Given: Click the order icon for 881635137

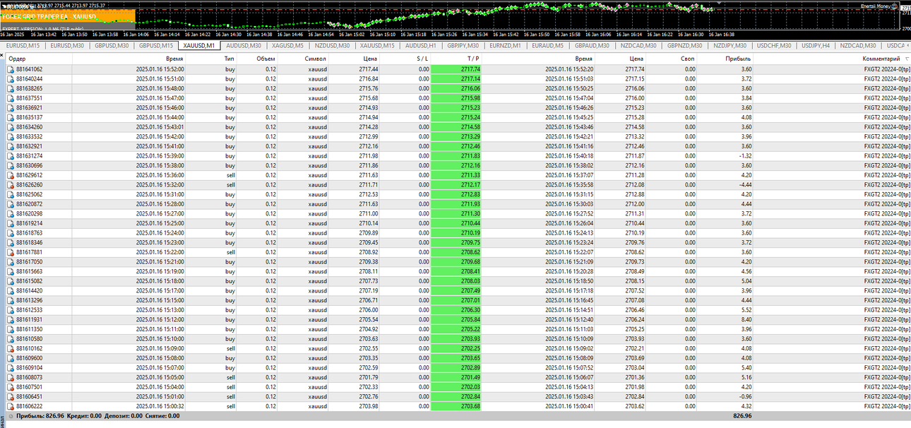Looking at the screenshot, I should coord(11,117).
